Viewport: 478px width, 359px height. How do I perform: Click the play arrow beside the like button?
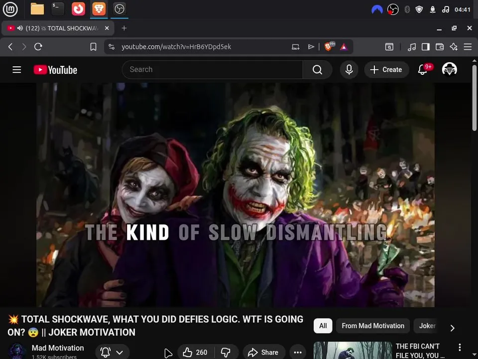(x=168, y=353)
